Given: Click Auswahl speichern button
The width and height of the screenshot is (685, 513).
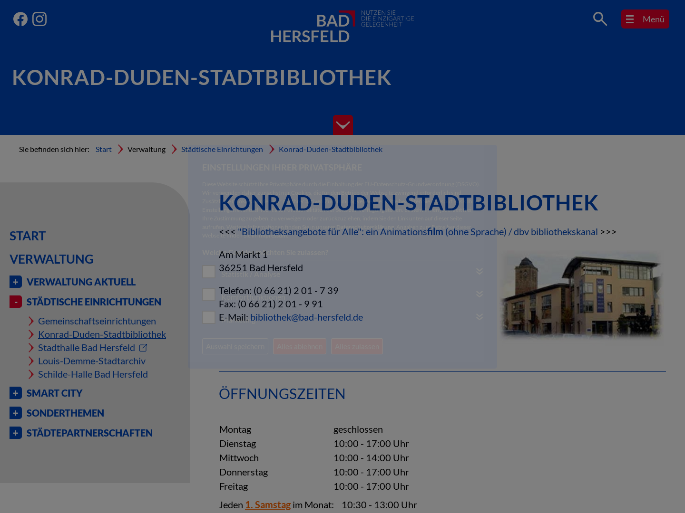Looking at the screenshot, I should tap(235, 346).
